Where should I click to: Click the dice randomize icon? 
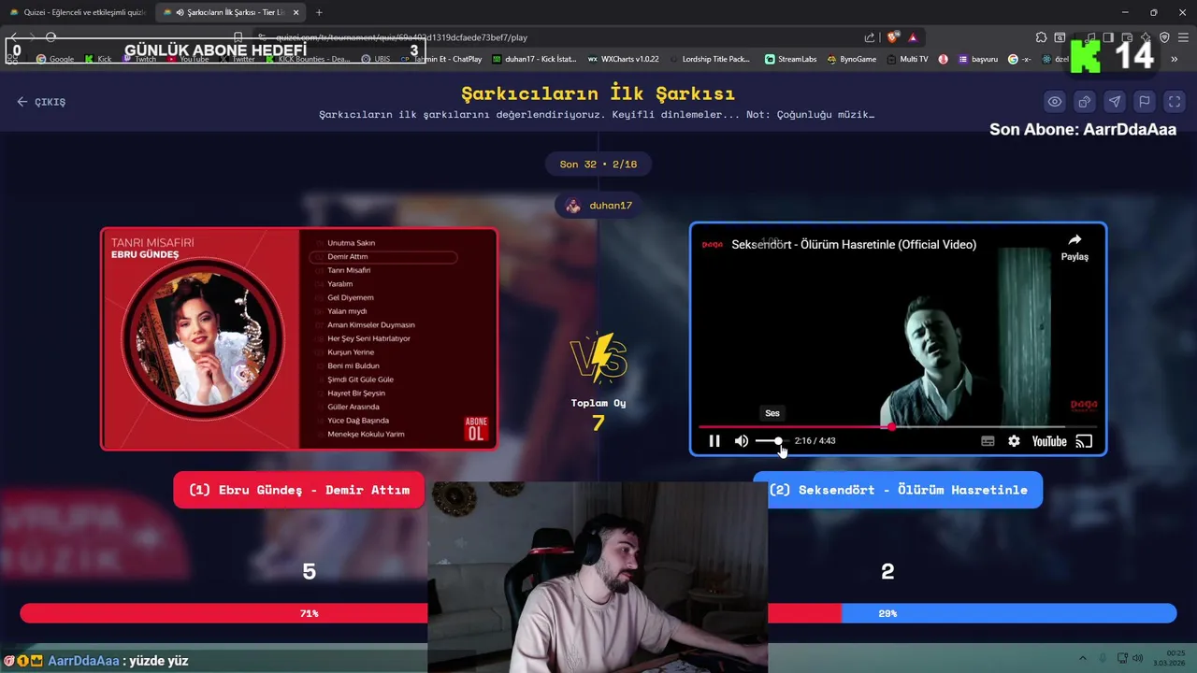tap(1085, 102)
